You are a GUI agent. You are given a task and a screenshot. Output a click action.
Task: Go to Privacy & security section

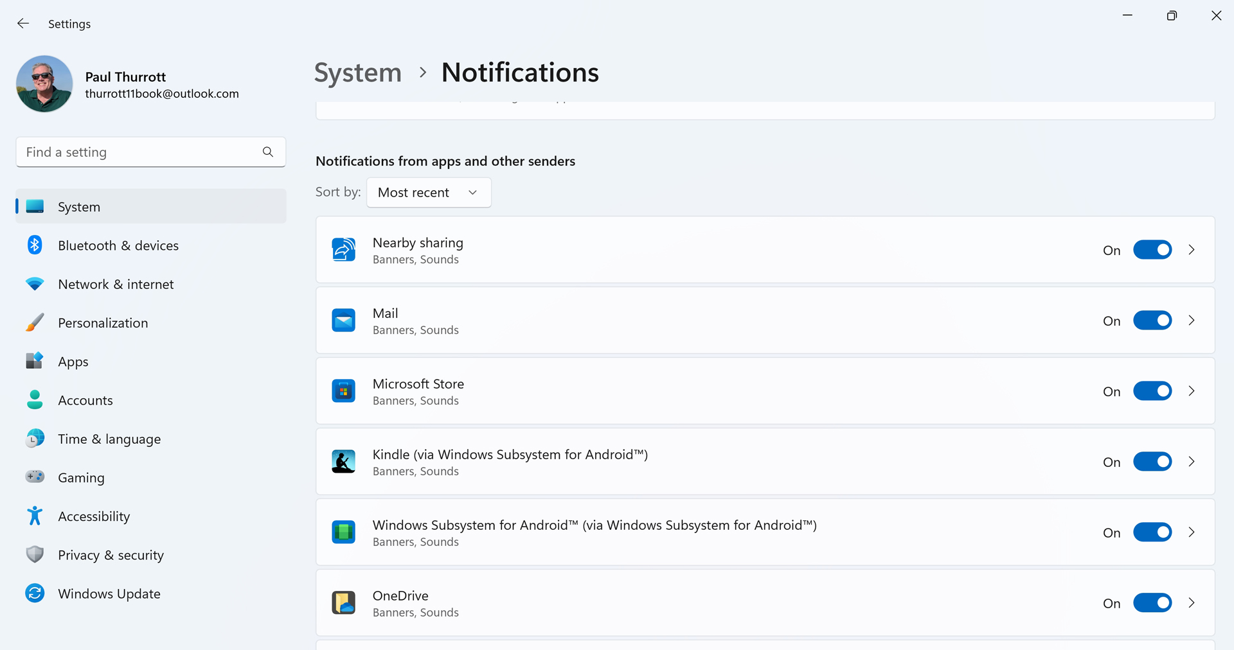111,555
